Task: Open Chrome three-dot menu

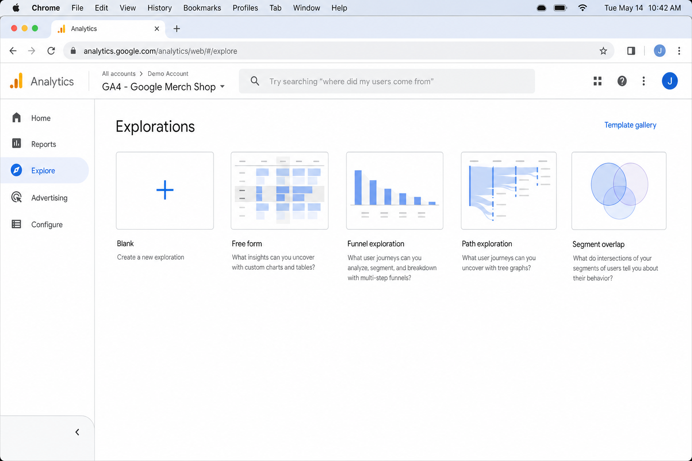Action: point(679,51)
